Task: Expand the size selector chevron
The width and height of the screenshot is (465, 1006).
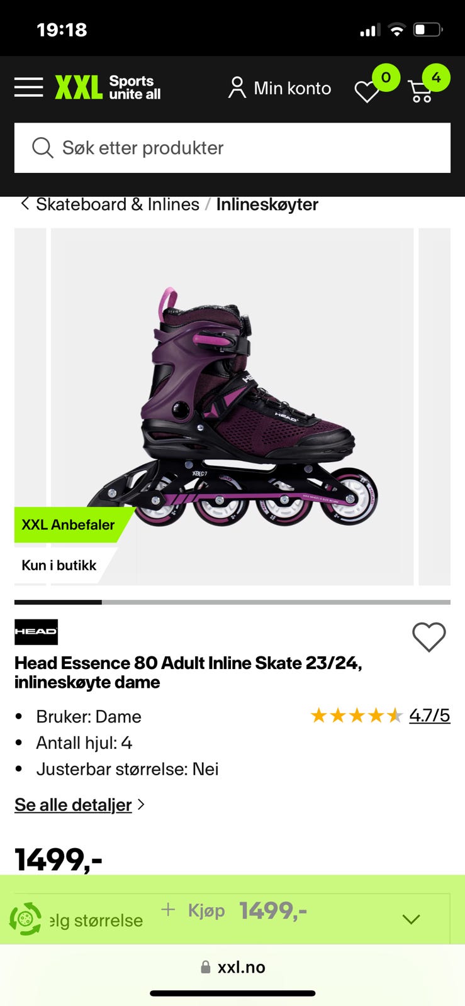Action: (411, 919)
